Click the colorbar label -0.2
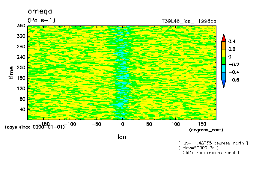The image size is (271, 196). [234, 65]
